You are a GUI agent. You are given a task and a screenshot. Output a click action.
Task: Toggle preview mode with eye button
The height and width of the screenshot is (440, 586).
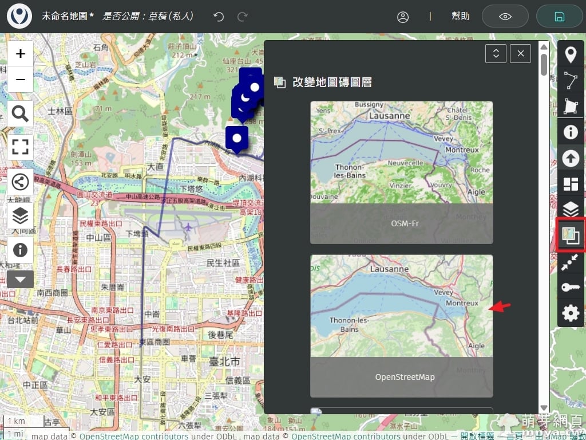point(505,17)
